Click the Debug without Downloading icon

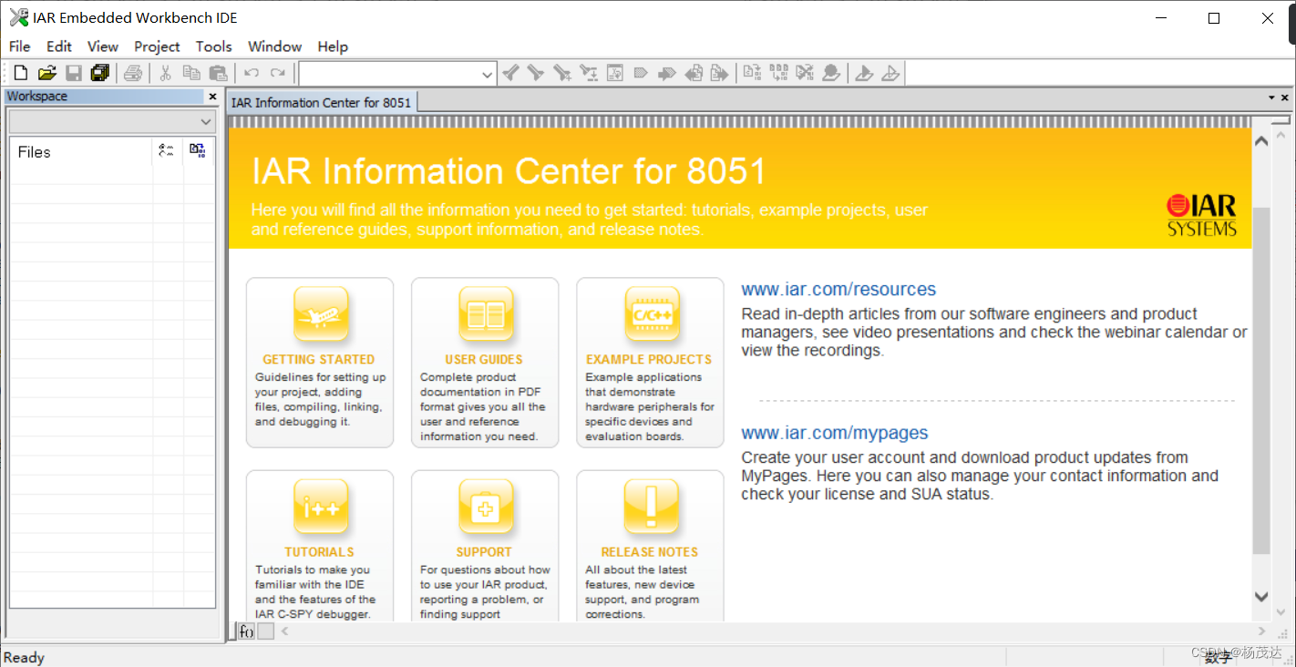[890, 73]
